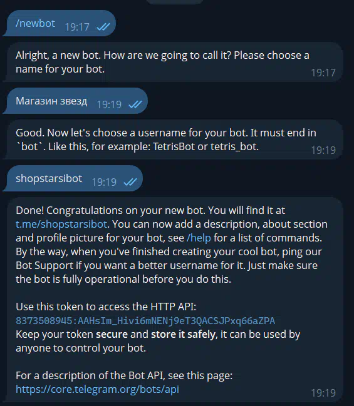
Task: Click the /help command link
Action: [199, 238]
